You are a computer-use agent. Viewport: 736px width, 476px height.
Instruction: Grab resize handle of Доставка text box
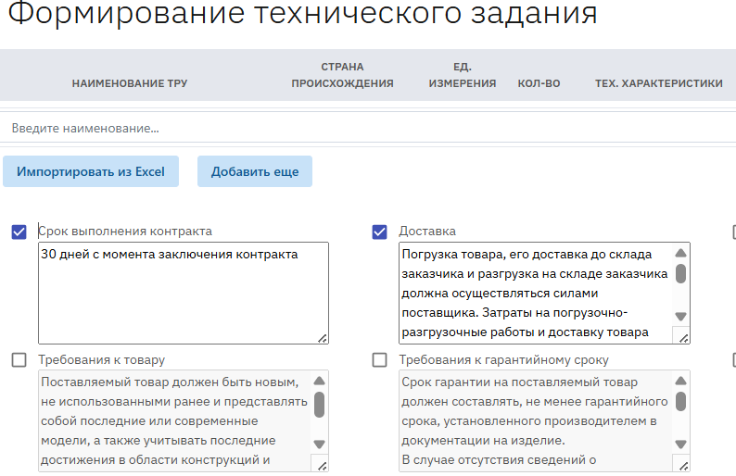pyautogui.click(x=681, y=337)
